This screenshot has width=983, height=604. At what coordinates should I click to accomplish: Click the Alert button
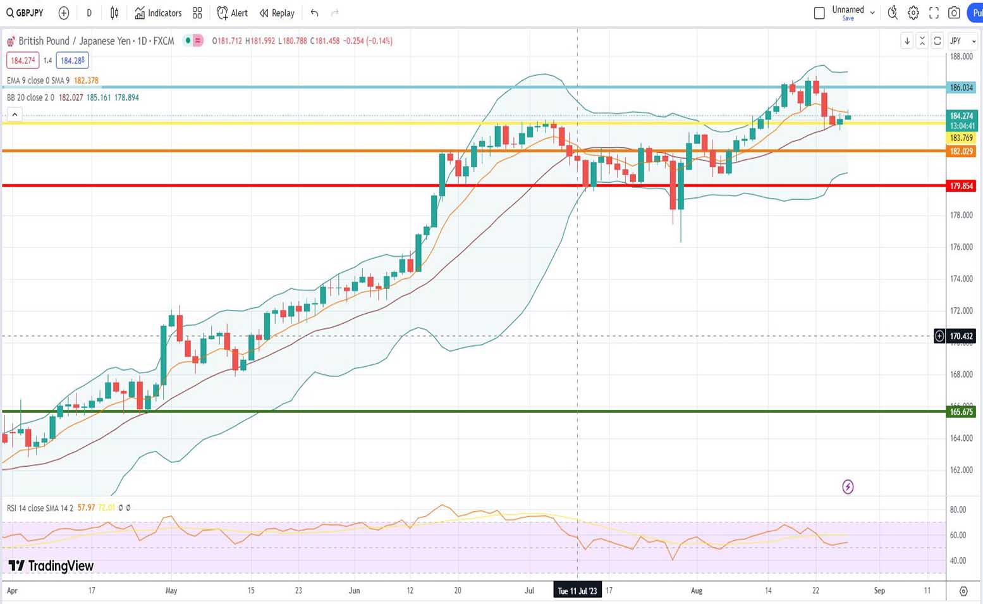click(232, 13)
